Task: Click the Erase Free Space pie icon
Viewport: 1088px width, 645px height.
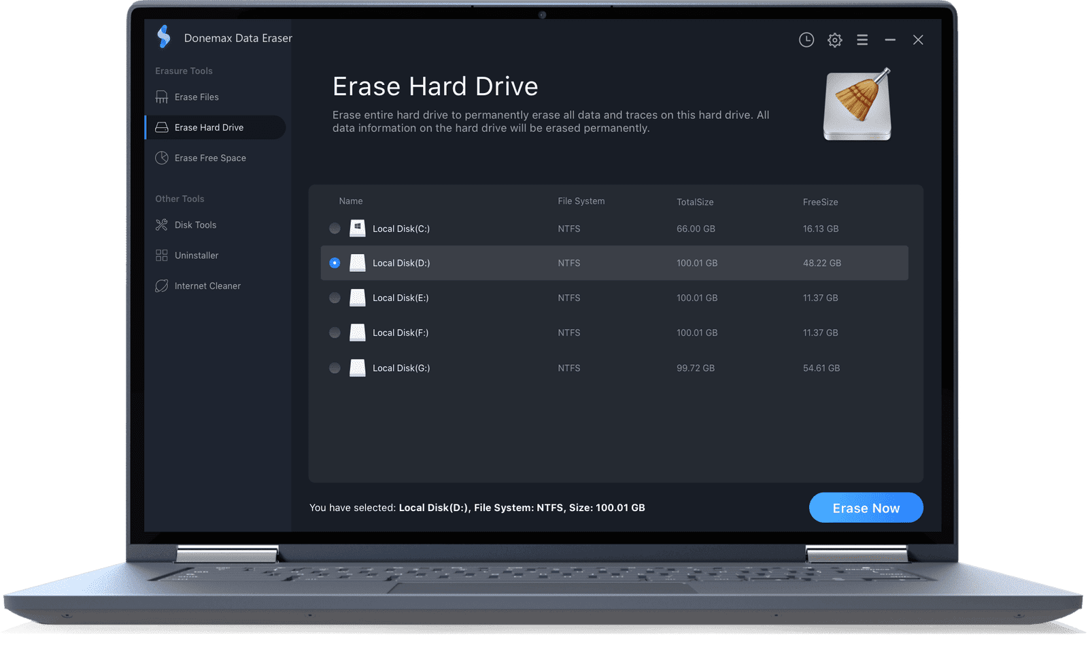Action: pos(161,158)
